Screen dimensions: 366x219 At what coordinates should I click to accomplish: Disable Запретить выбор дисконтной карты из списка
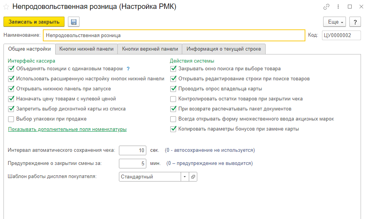(x=11, y=109)
